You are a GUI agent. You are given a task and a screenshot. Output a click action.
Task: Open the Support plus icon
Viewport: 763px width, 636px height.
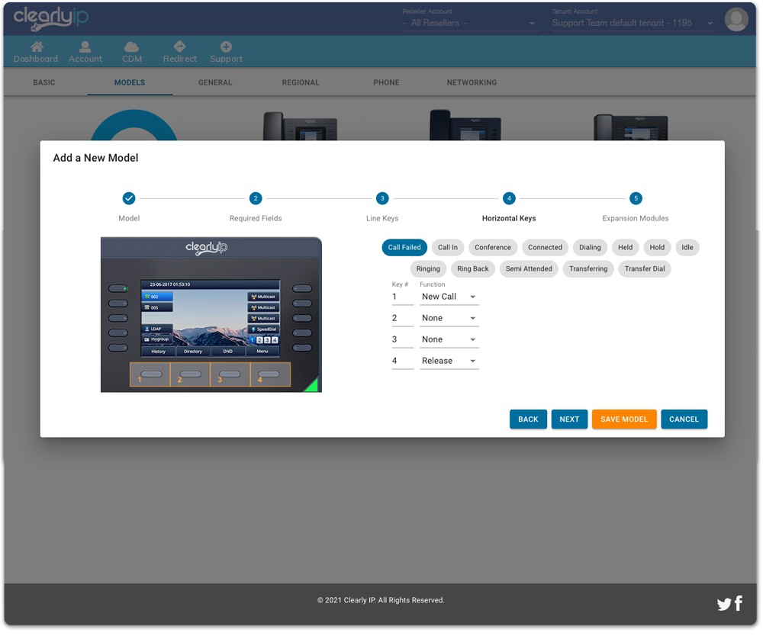point(226,47)
